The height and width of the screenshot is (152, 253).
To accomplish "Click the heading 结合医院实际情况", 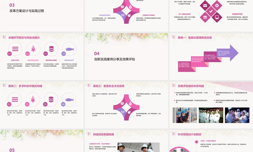I will coord(104,15).
